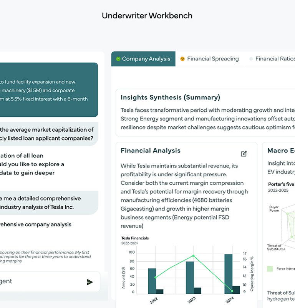Click the 2024 operating margin line point
This screenshot has height=308, width=295.
tap(232, 291)
